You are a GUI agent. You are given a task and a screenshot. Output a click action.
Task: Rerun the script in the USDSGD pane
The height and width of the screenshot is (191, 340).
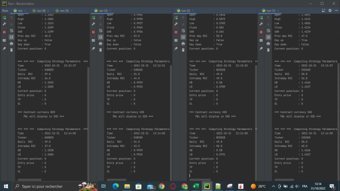click(261, 18)
